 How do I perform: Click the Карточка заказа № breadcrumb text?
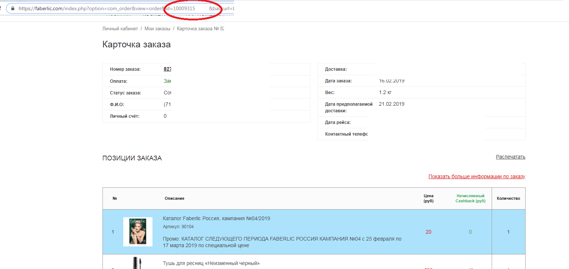[x=200, y=28]
